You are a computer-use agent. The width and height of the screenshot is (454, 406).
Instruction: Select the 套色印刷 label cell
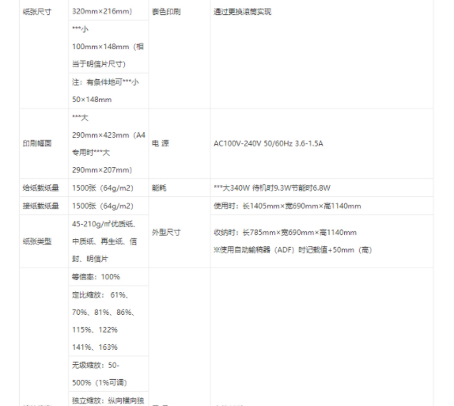pyautogui.click(x=166, y=12)
